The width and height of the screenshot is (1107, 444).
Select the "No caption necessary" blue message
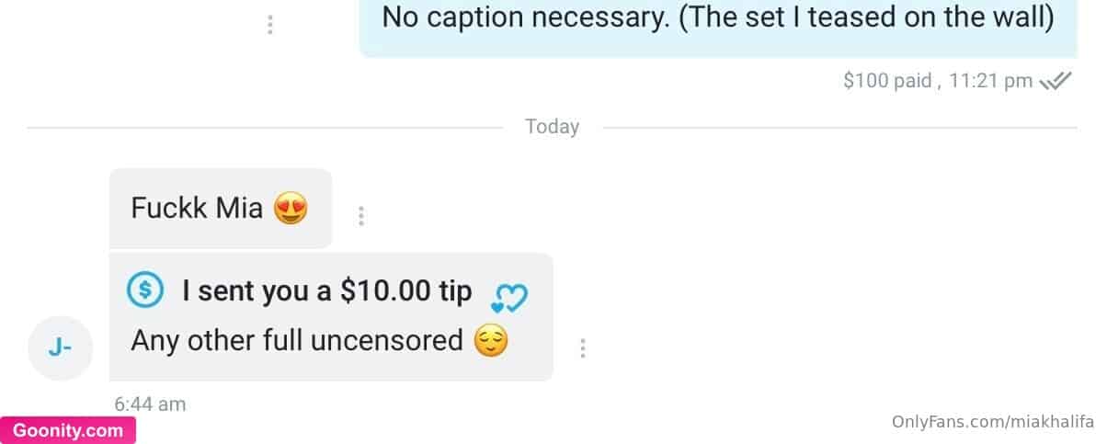click(718, 28)
